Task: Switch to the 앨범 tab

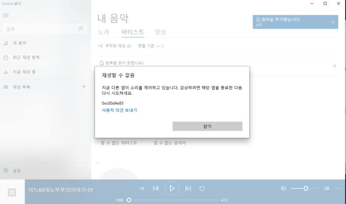Action: [x=160, y=32]
